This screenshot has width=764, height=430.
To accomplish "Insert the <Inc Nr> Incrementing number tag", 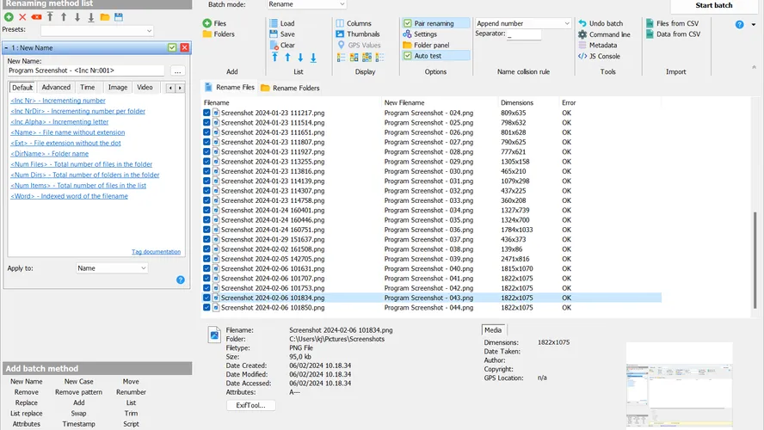I will tap(58, 101).
